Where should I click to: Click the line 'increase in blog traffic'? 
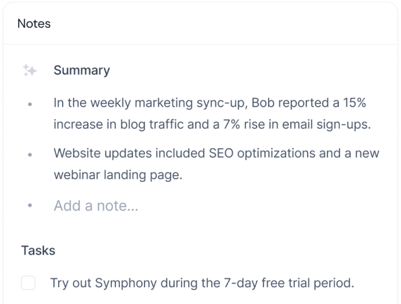pyautogui.click(x=212, y=124)
